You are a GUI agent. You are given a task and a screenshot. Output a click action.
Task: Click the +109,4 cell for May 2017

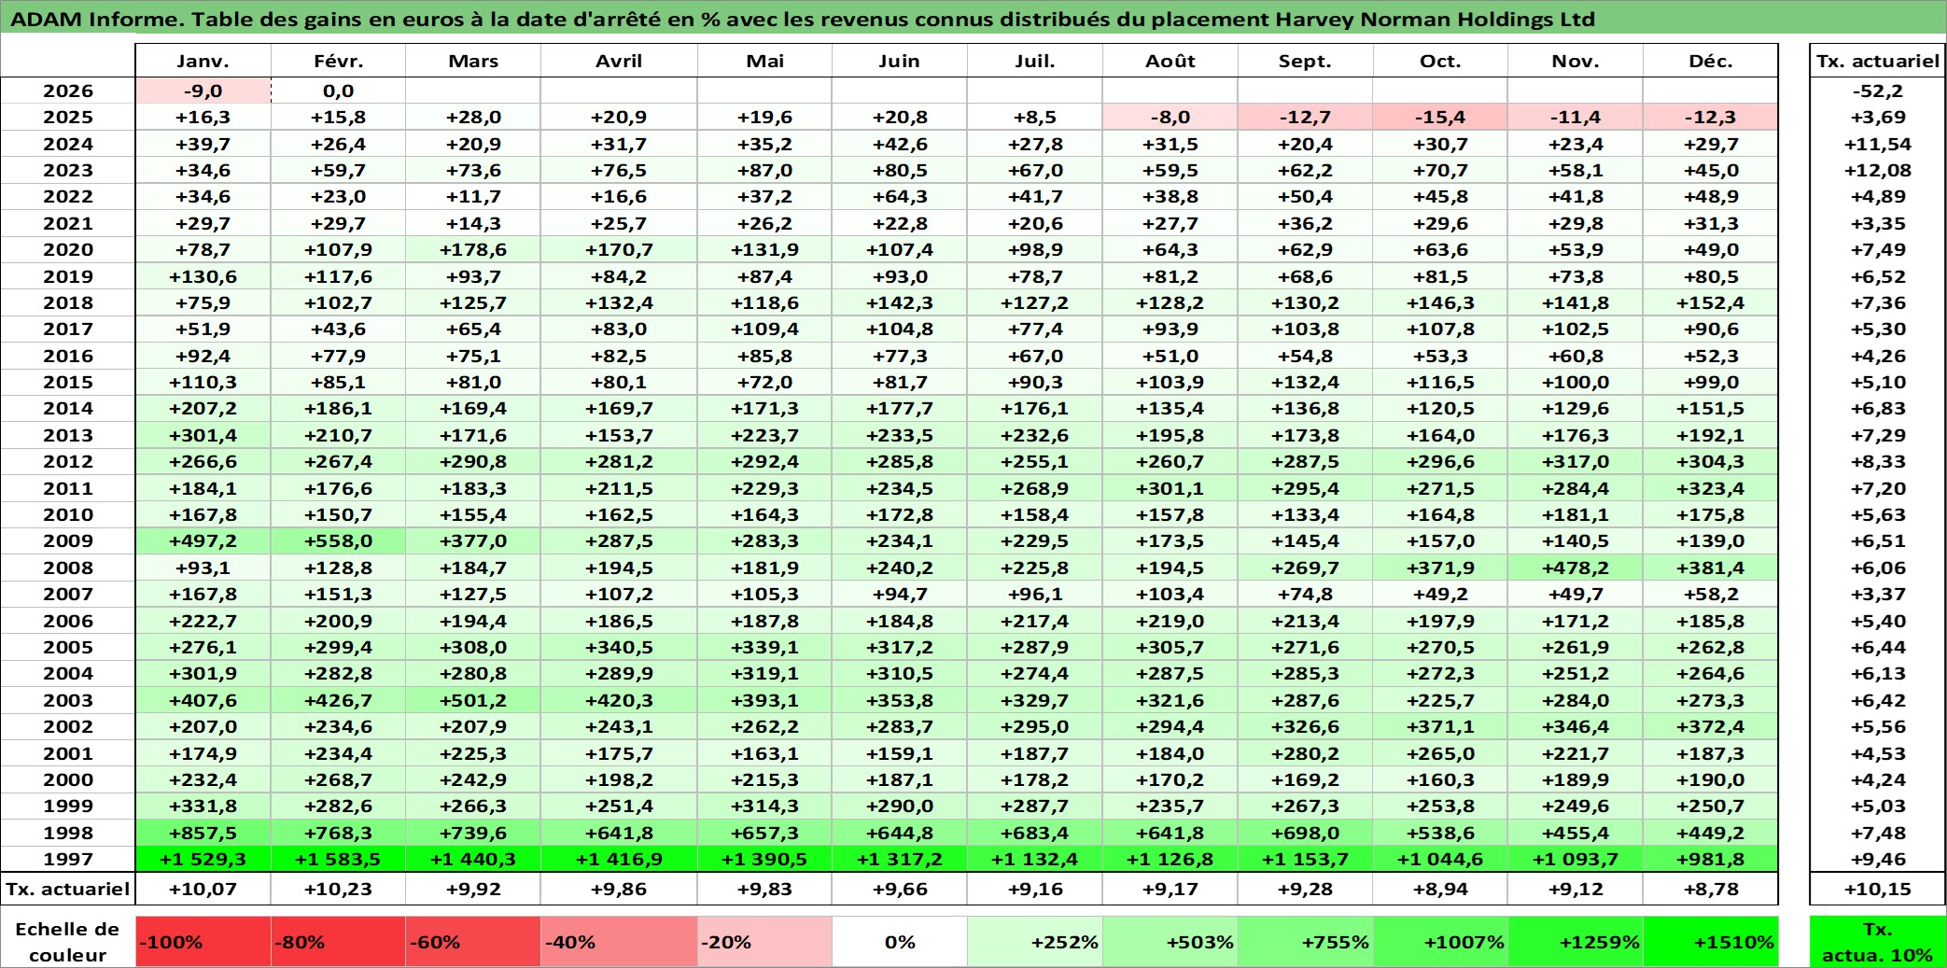pyautogui.click(x=764, y=329)
